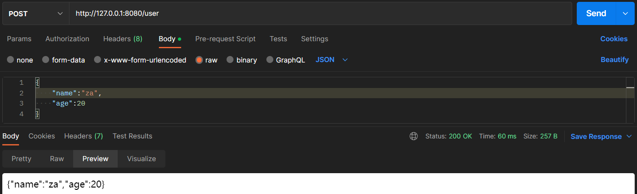The image size is (637, 194).
Task: Select the none body type radio
Action: point(11,60)
